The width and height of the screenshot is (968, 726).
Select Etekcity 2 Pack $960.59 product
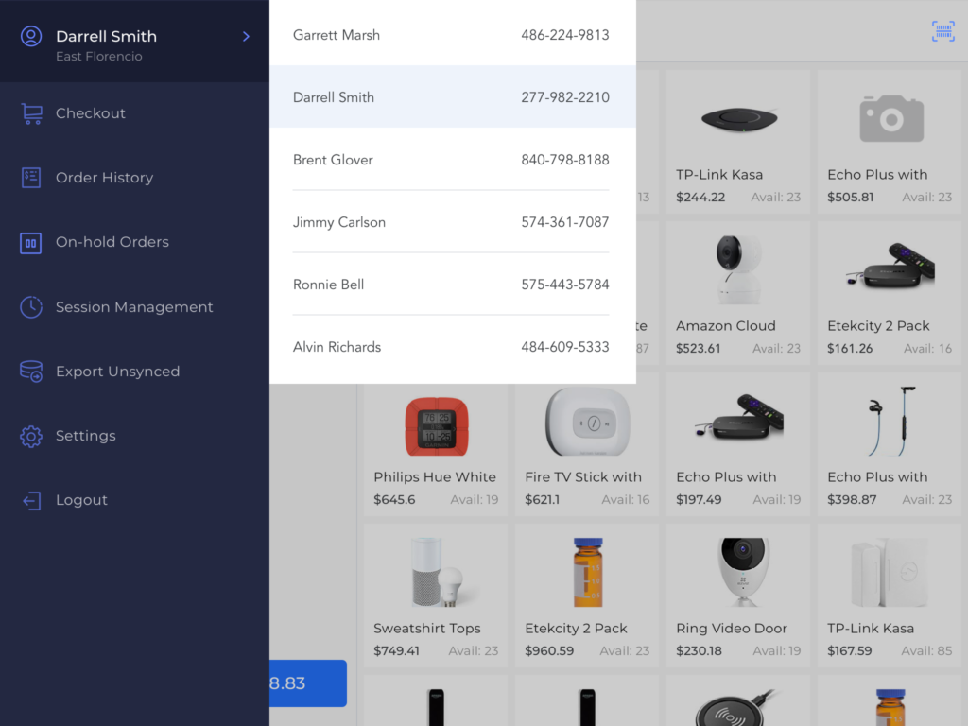(x=586, y=596)
